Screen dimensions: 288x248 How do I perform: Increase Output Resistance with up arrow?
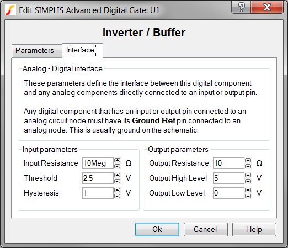(248, 160)
